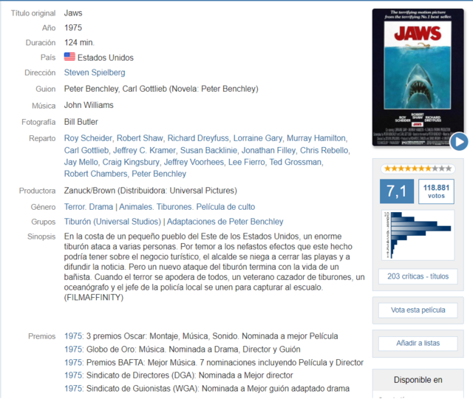Click the Estados Unidos country text
This screenshot has height=402, width=473.
(x=105, y=58)
